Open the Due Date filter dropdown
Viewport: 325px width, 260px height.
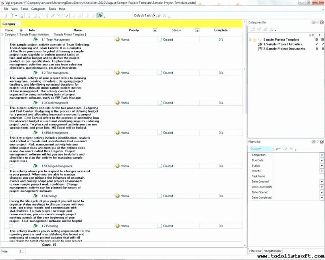pos(321,160)
